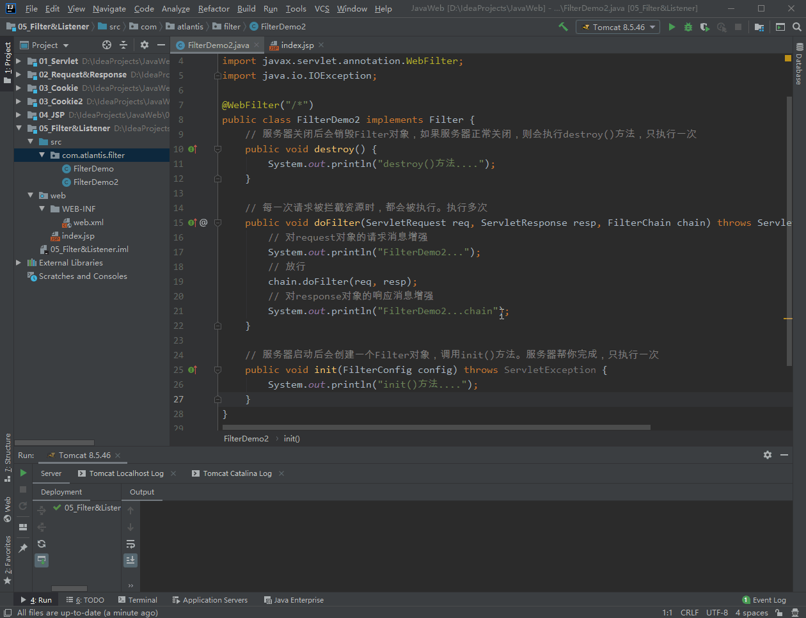Click the UTF-8 encoding in the status bar
Image resolution: width=806 pixels, height=618 pixels.
716,612
